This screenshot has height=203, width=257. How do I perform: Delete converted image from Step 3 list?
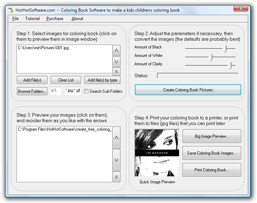[116, 177]
